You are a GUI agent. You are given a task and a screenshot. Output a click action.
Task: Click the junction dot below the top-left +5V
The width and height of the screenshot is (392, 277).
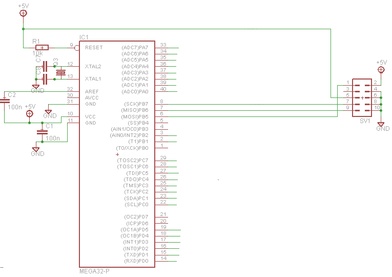click(23, 29)
